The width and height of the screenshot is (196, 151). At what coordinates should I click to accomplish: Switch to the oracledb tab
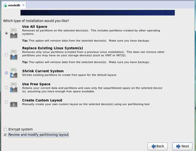pyautogui.click(x=14, y=5)
